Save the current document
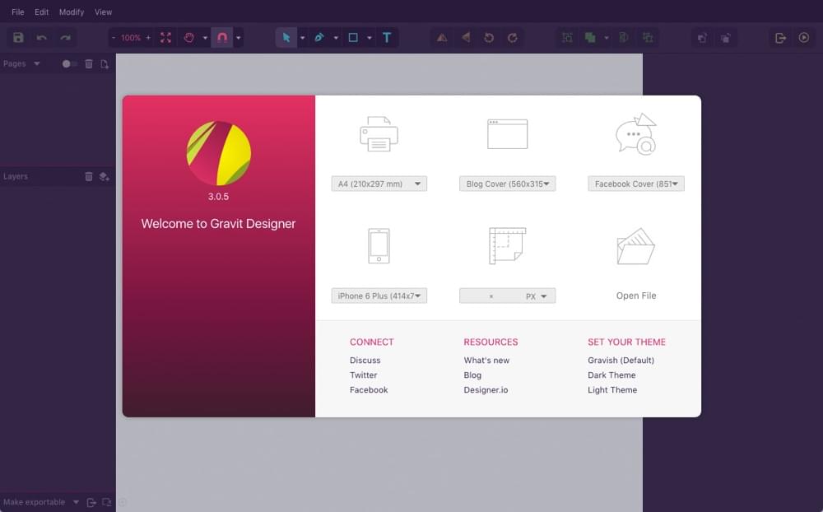This screenshot has height=512, width=823. pyautogui.click(x=16, y=37)
